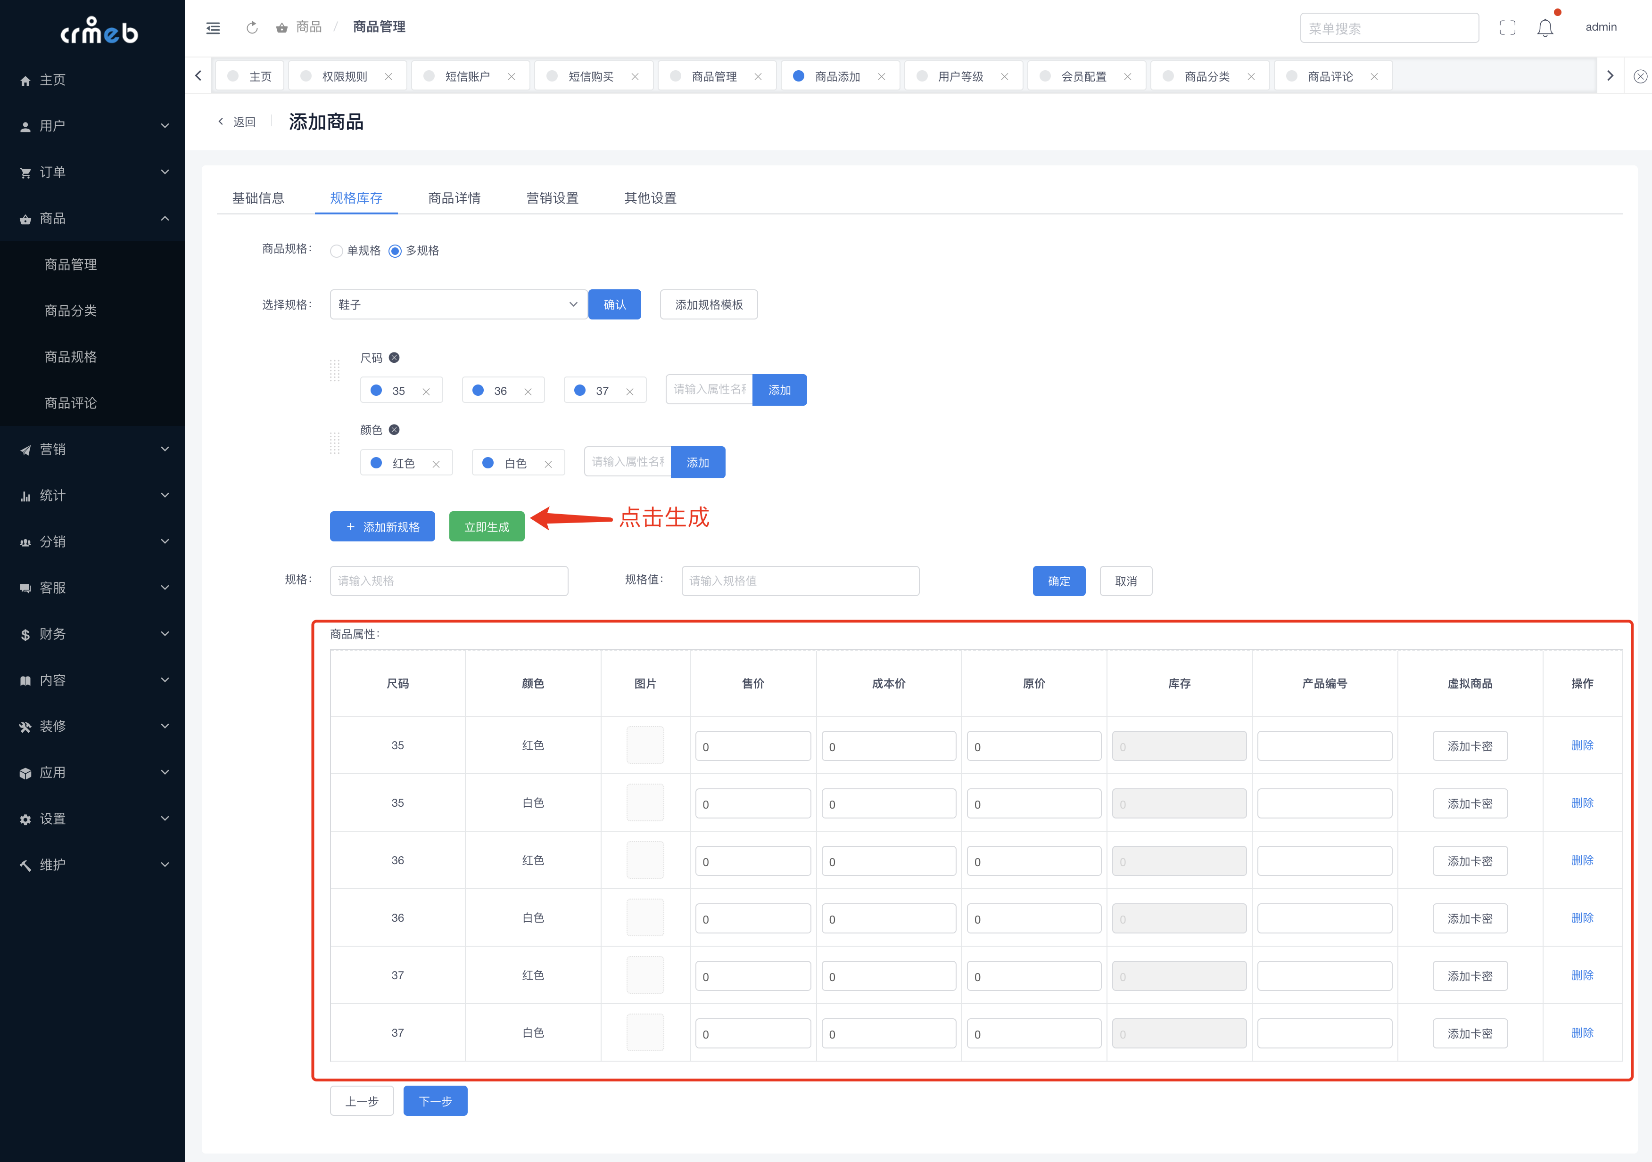Toggle fullscreen mode icon
1652x1162 pixels.
1507,27
